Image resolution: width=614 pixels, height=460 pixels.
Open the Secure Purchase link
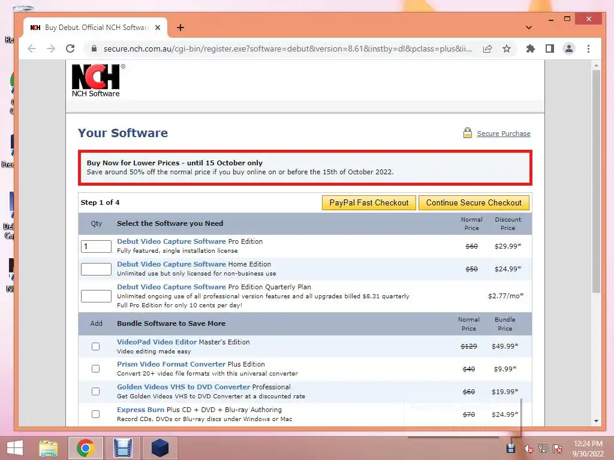click(x=504, y=134)
